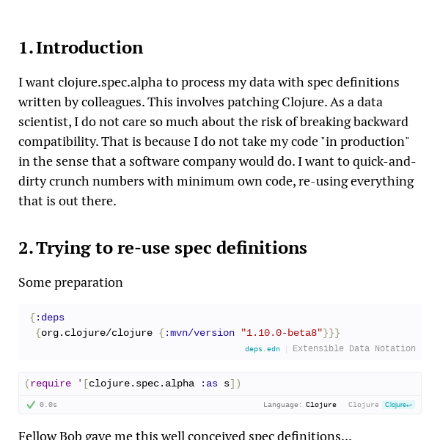Click the "1.10.0-beta8" version string
440x440 pixels.
pos(282,333)
